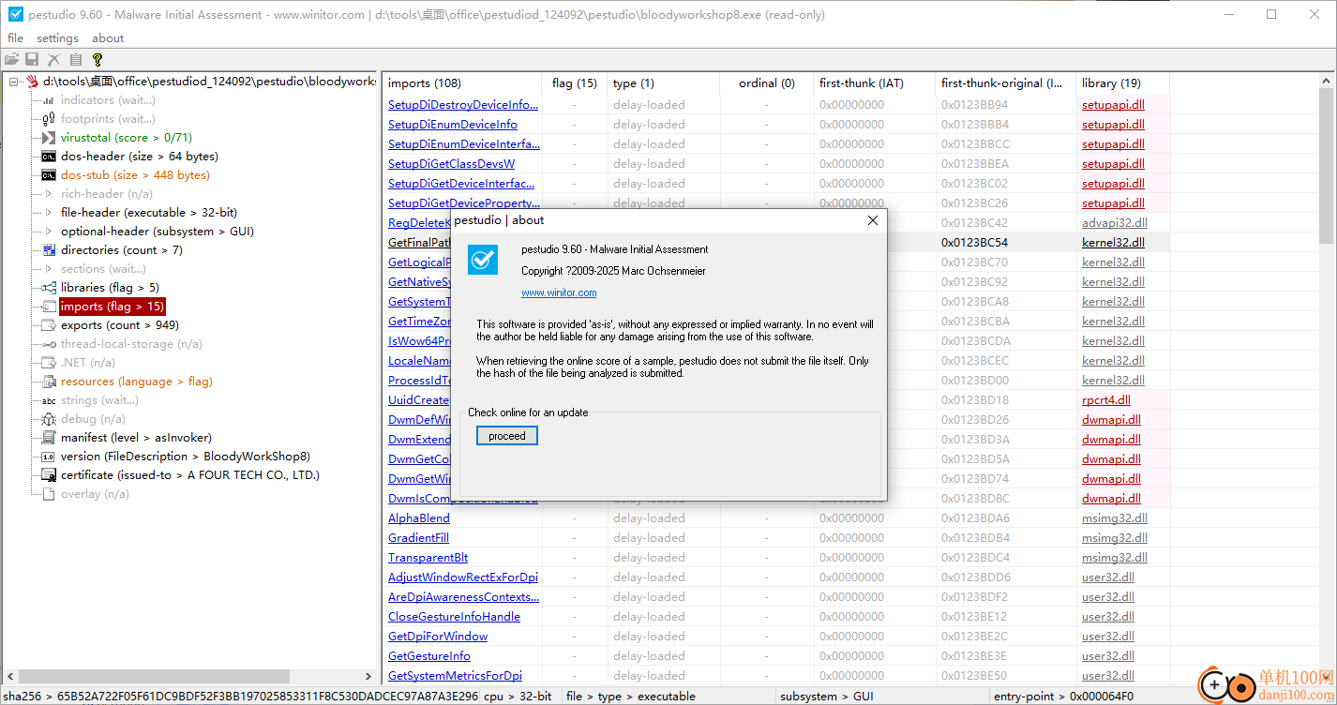Click the type (1) column header
This screenshot has height=705, width=1337.
664,83
